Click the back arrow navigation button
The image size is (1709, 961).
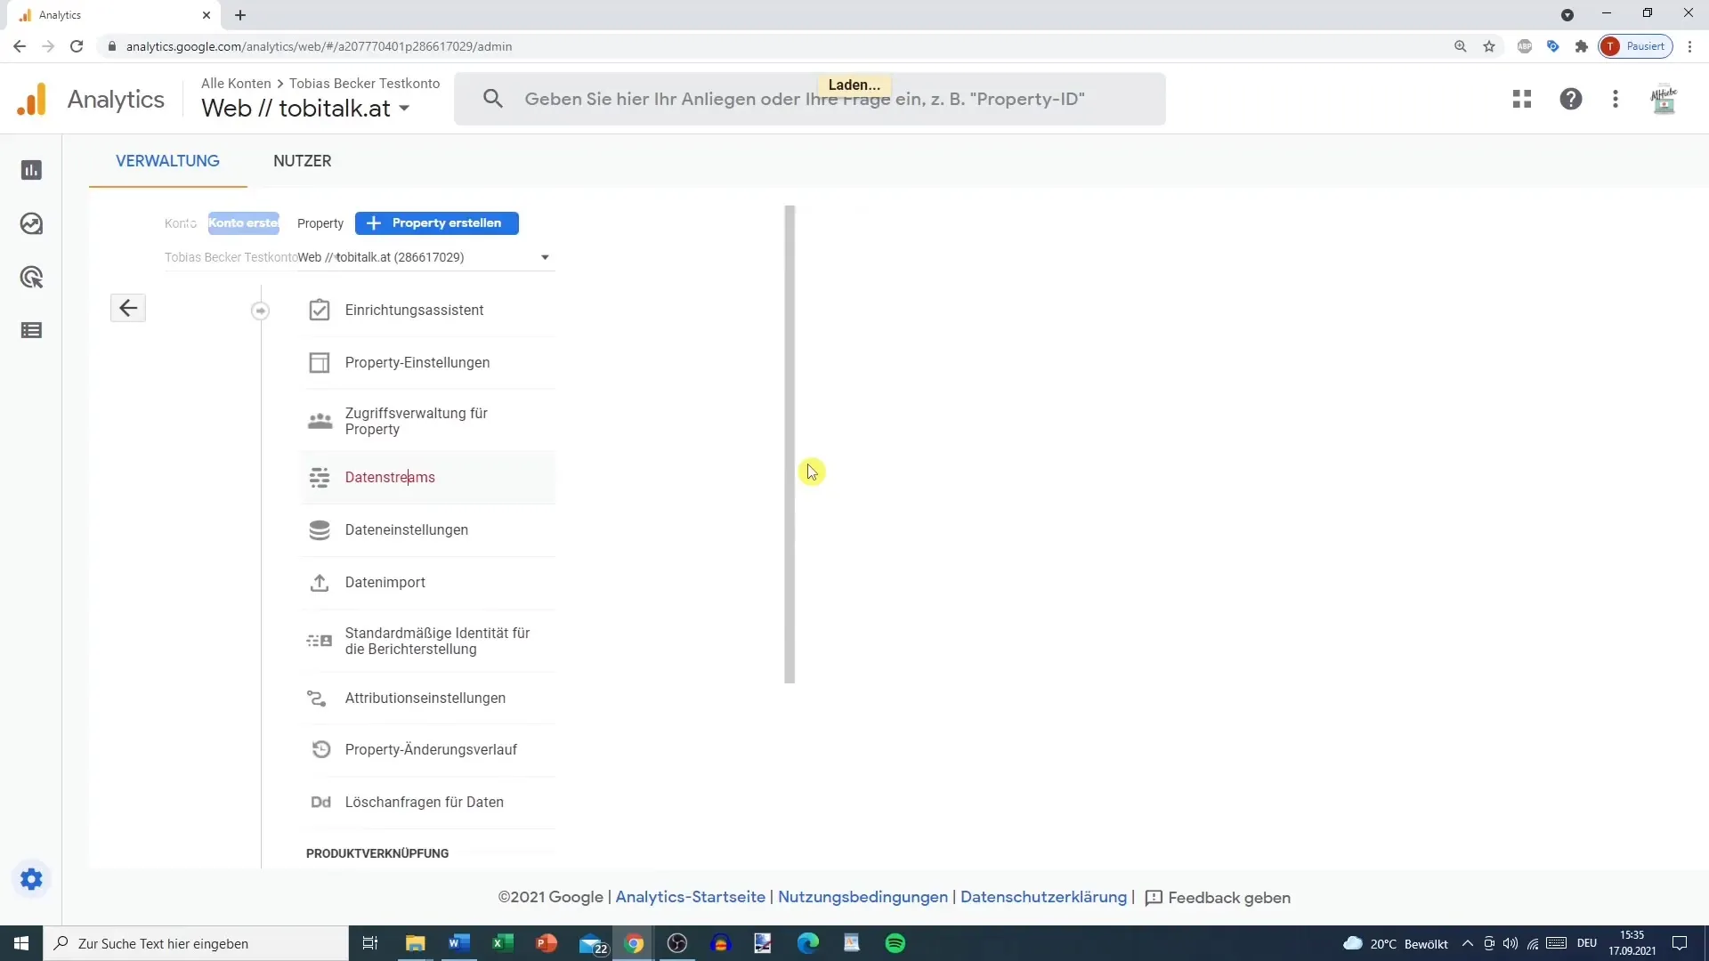click(x=129, y=309)
